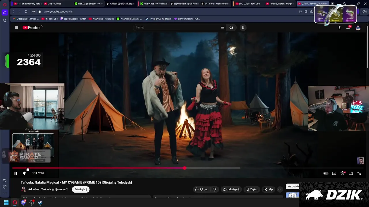Click the video preview thumbnail above progress bar
369x207 pixels.
[33, 145]
